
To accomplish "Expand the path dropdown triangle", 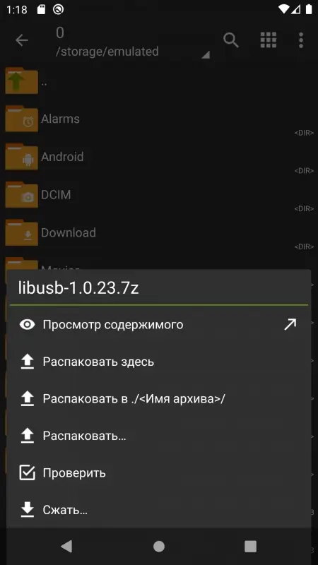I will pyautogui.click(x=206, y=55).
